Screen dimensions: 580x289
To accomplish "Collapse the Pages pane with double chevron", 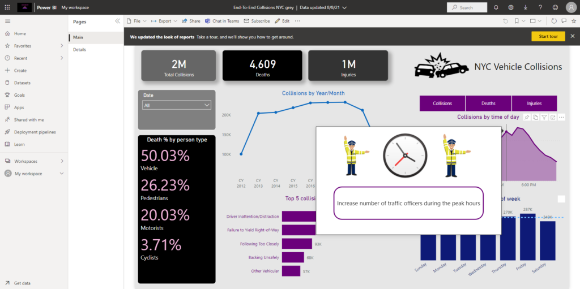I will (x=118, y=21).
